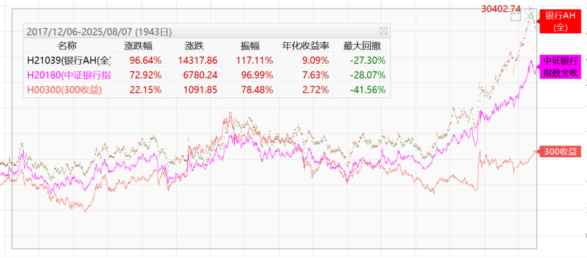Click the -41.56% max drawdown cell
The width and height of the screenshot is (587, 260).
(367, 90)
